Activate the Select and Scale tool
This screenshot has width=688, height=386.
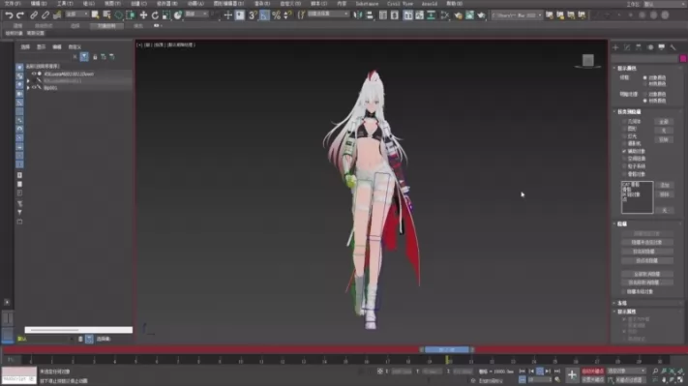166,15
